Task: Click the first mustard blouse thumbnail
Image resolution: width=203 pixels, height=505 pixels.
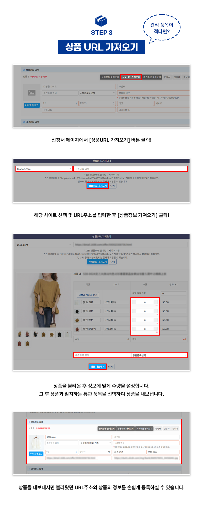Action: tap(20, 334)
